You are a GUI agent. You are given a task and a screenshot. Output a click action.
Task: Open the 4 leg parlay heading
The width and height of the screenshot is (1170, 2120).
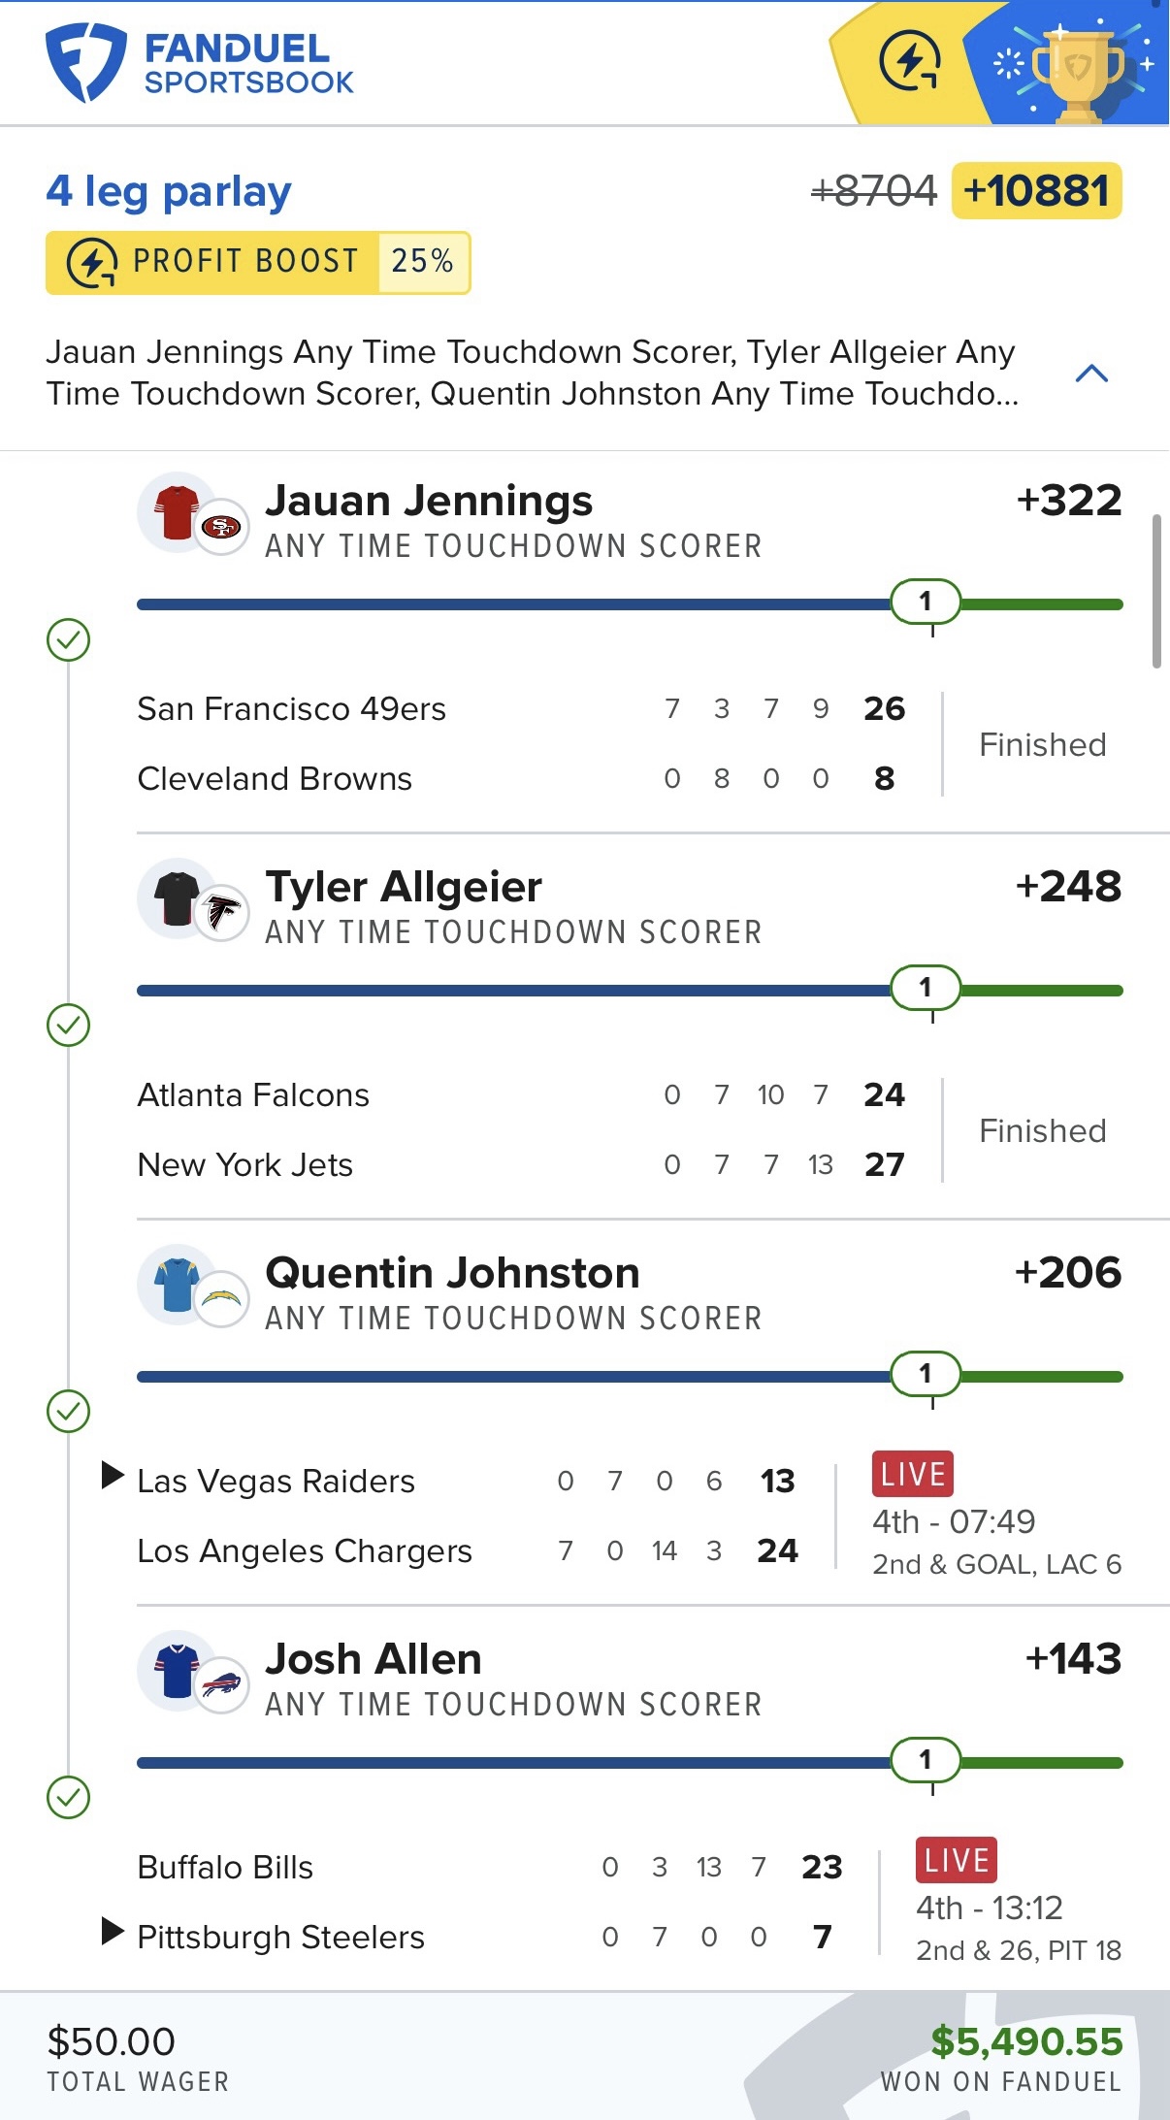169,191
